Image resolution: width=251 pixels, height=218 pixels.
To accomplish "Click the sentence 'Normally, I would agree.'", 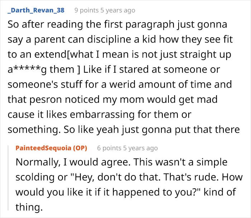I will [72, 162].
